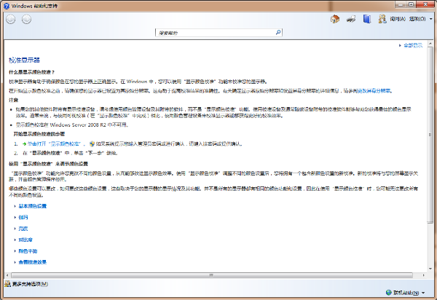Click the 全部显示 show all link
The width and height of the screenshot is (437, 300).
point(412,46)
